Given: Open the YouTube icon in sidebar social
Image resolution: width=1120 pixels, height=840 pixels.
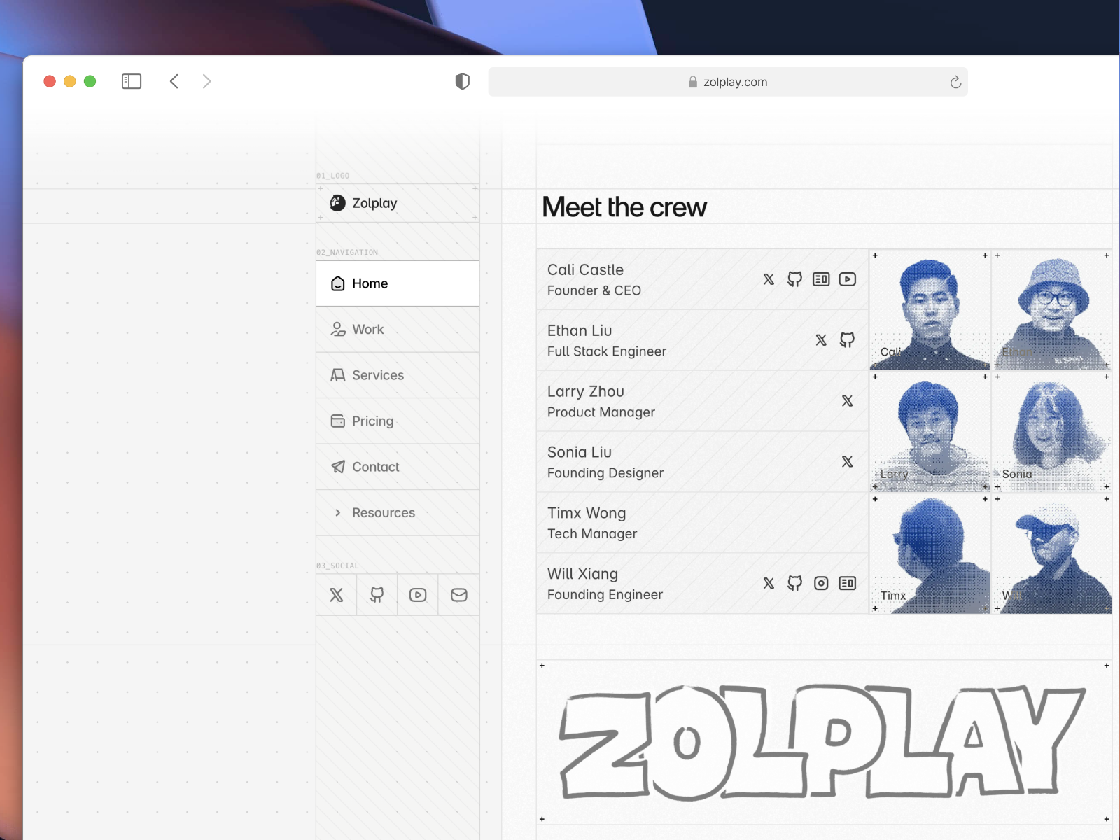Looking at the screenshot, I should click(x=418, y=595).
